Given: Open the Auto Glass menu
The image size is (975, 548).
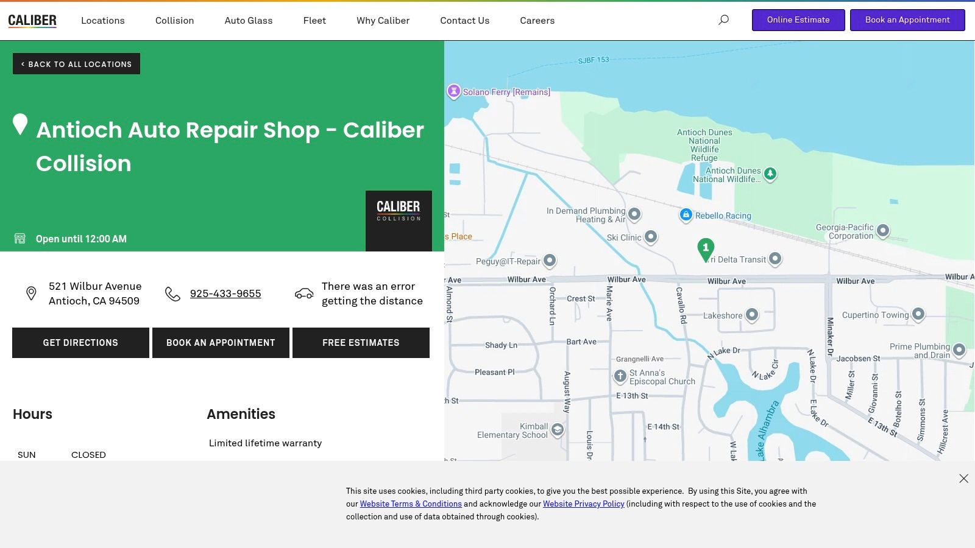Looking at the screenshot, I should (x=249, y=21).
